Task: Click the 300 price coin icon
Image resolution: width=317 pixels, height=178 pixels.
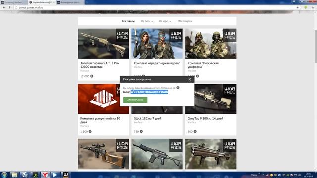Action: coord(195,131)
